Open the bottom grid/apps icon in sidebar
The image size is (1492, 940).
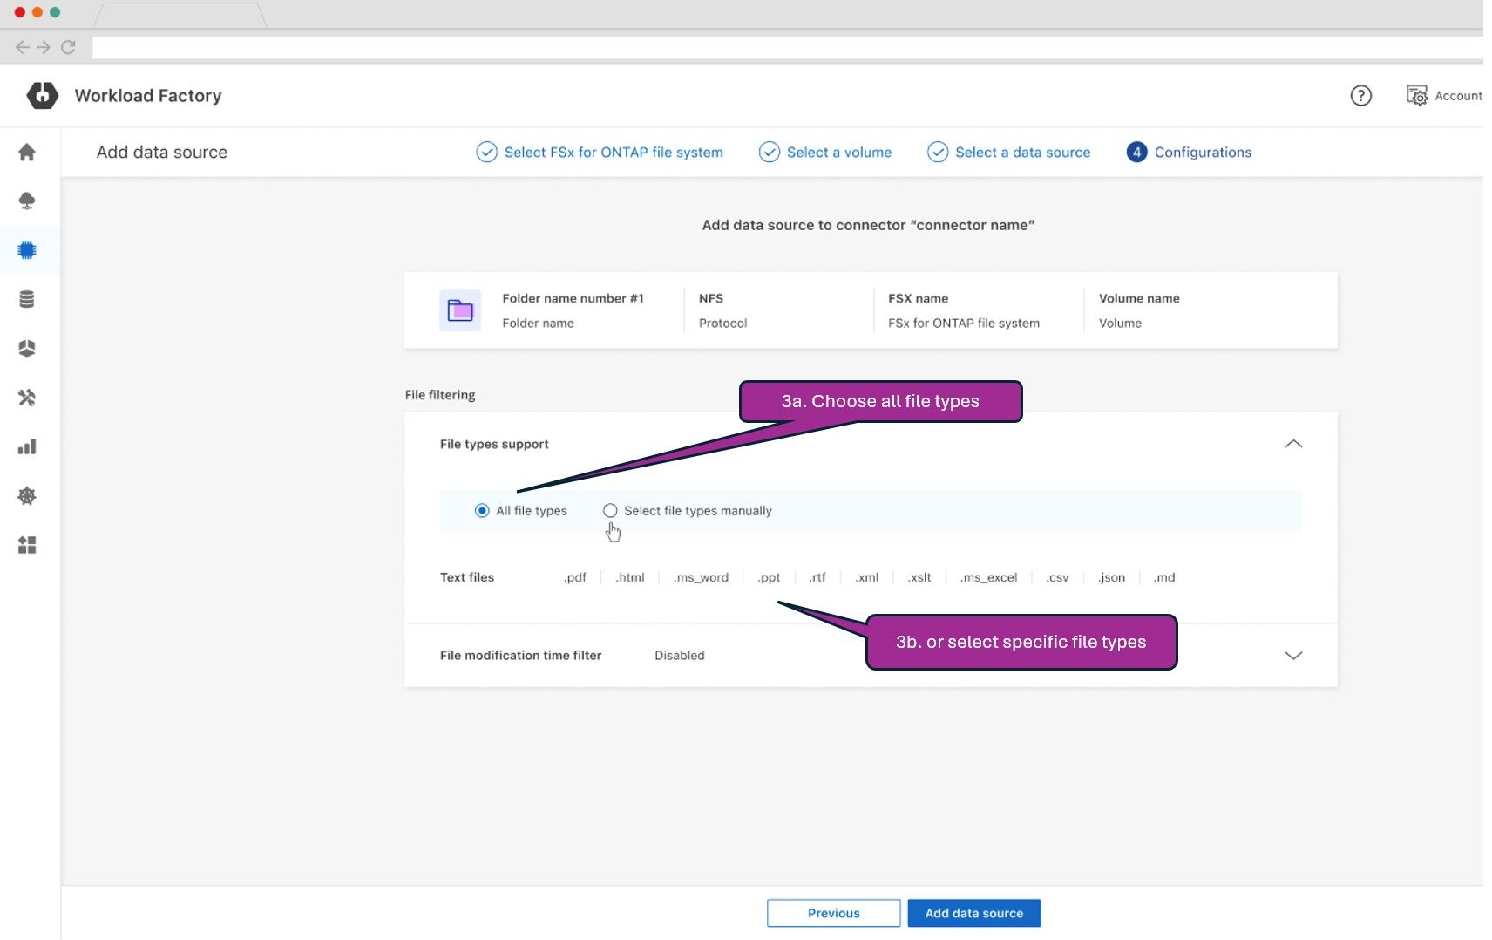point(28,545)
